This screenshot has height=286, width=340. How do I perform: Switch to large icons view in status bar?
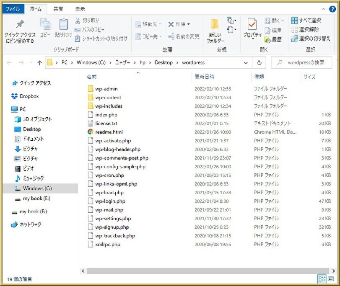[331, 279]
